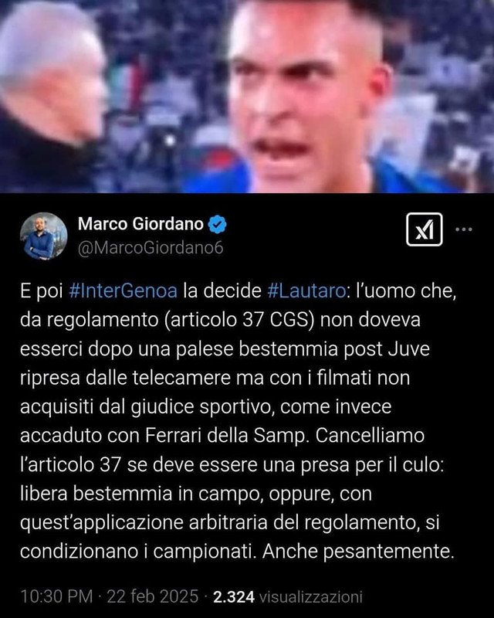Open the #InterGenoa hashtag
494x618 pixels.
(x=123, y=291)
